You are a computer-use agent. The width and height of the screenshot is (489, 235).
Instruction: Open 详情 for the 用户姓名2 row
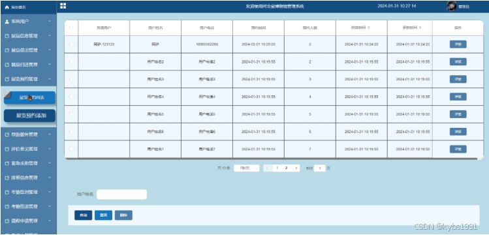(x=458, y=62)
